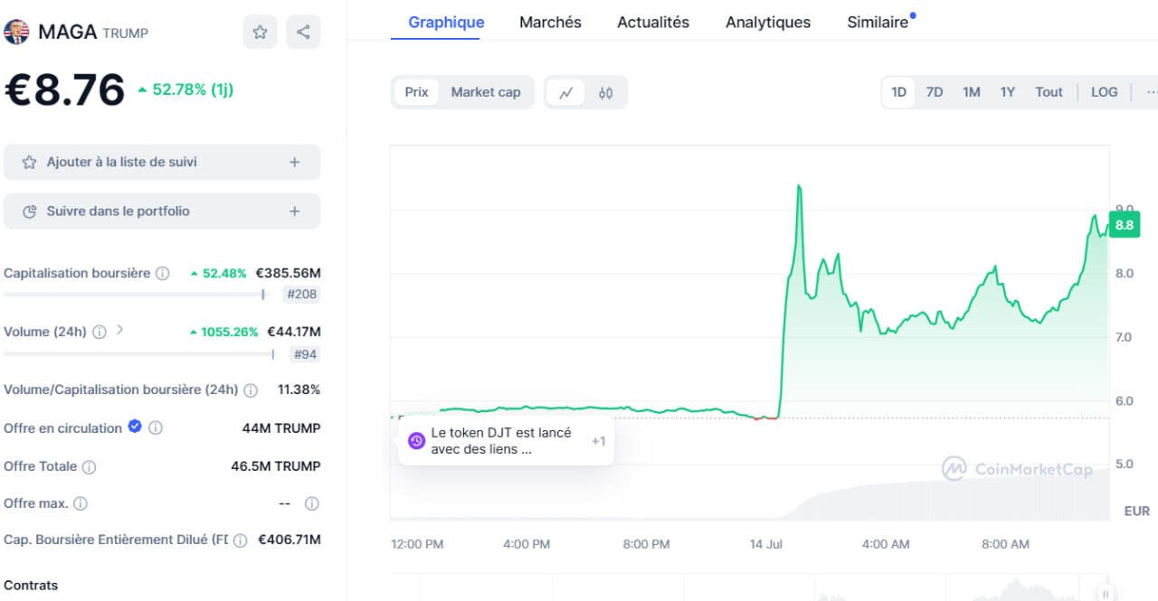This screenshot has width=1158, height=601.
Task: Click the 52.48% market cap change value
Action: (x=218, y=273)
